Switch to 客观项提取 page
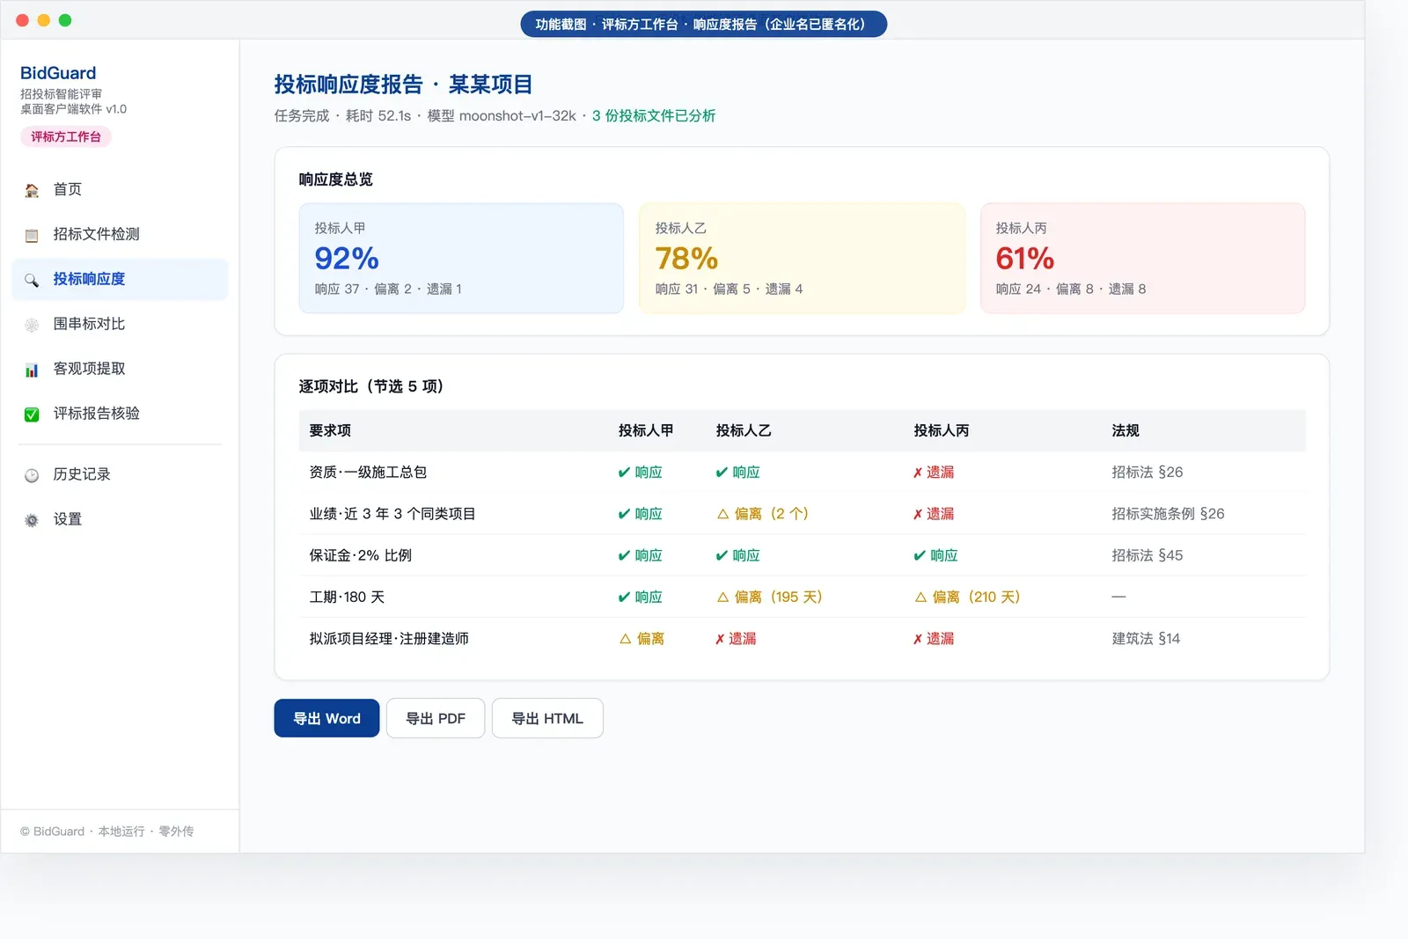Image resolution: width=1408 pixels, height=939 pixels. [120, 369]
